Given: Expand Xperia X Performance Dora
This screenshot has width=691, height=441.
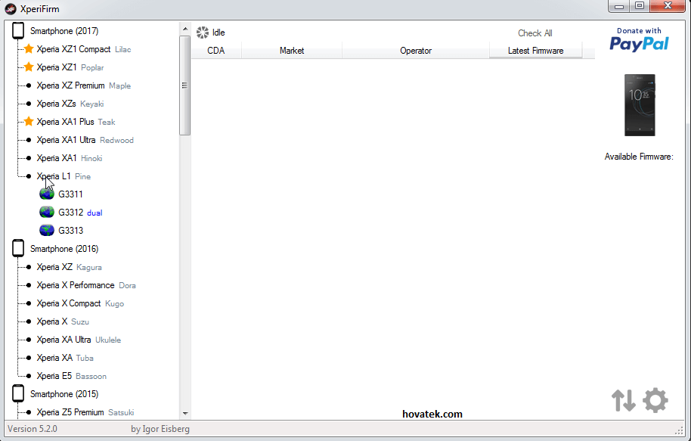Looking at the screenshot, I should 86,285.
